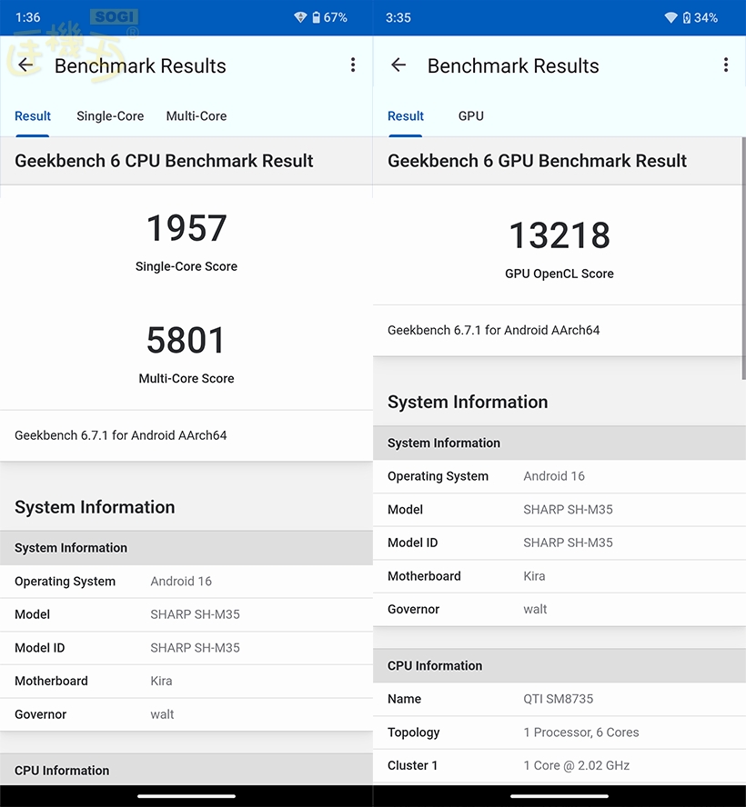Tap Governor walt row on CPU screen
This screenshot has height=807, width=746.
click(186, 714)
